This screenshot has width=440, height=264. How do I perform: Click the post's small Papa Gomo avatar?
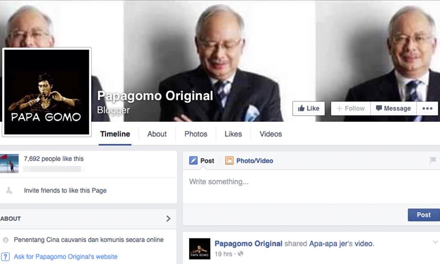[199, 249]
